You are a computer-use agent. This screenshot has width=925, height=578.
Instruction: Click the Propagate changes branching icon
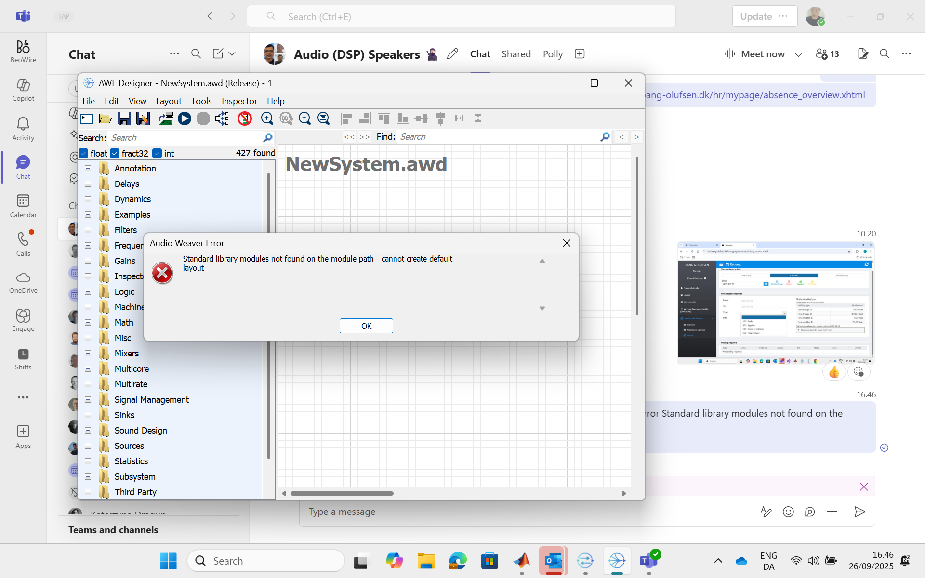[x=222, y=118]
